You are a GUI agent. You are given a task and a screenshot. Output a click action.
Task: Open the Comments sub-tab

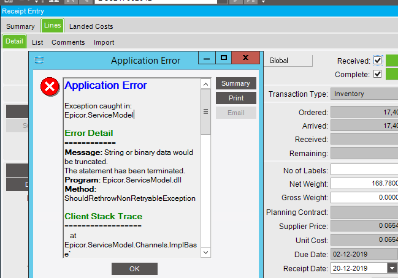[x=68, y=42]
